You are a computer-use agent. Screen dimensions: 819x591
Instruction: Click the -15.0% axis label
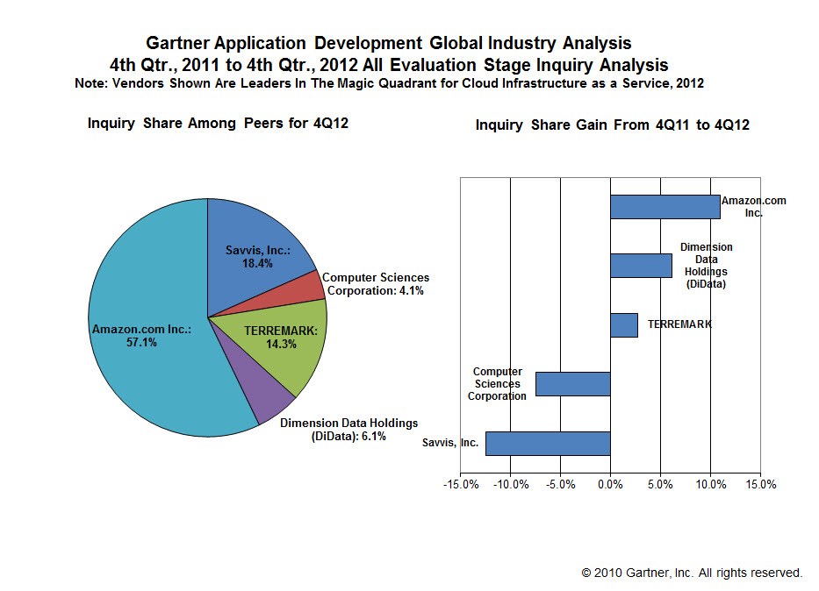[x=461, y=485]
